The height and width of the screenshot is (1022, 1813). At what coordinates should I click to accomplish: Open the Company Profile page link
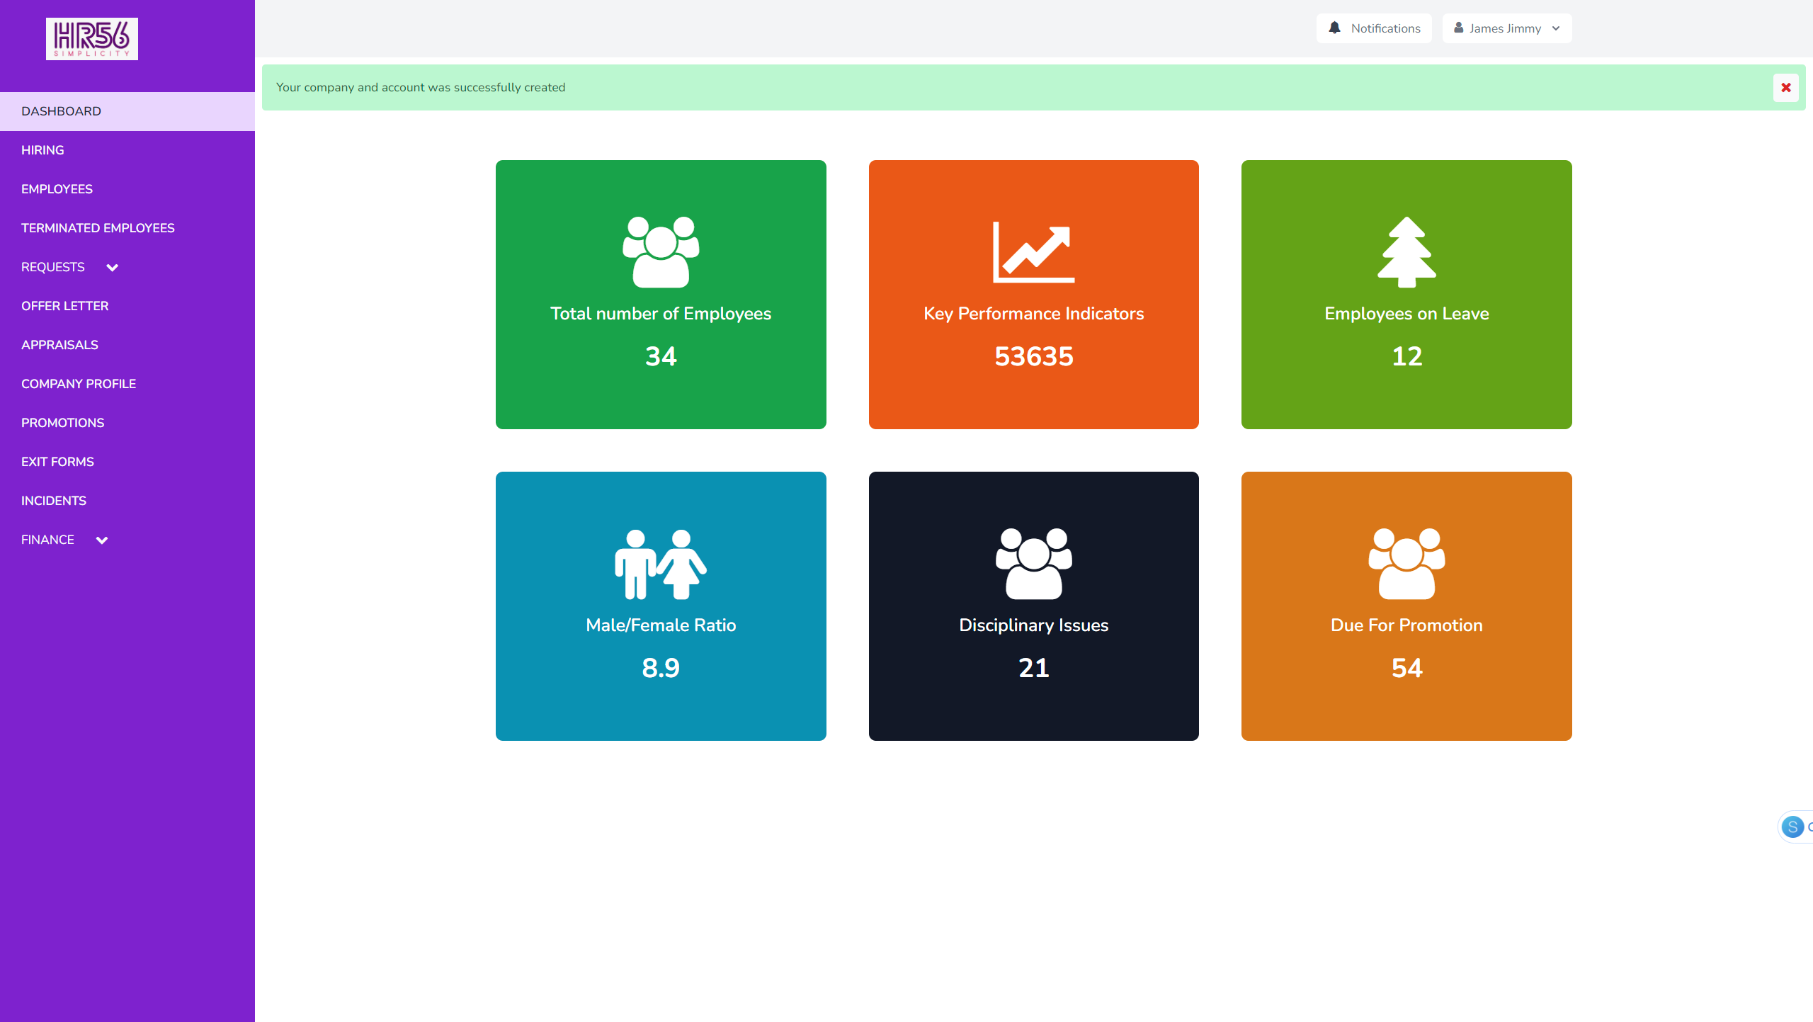pyautogui.click(x=79, y=384)
